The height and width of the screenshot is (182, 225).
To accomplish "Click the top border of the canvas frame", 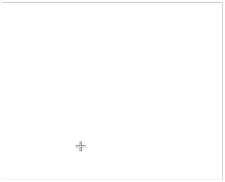I will pyautogui.click(x=112, y=2).
